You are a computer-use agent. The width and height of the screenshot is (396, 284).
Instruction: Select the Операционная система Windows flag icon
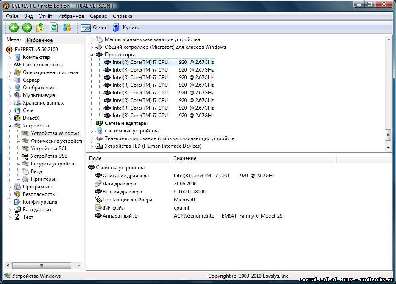(x=17, y=72)
